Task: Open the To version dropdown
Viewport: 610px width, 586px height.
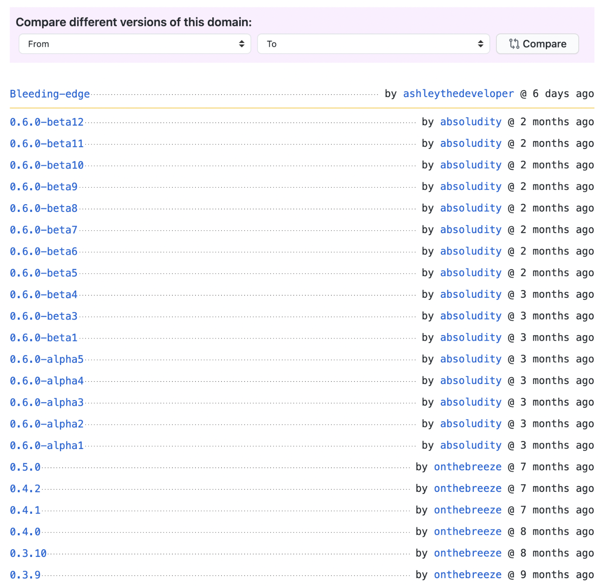Action: pos(374,44)
